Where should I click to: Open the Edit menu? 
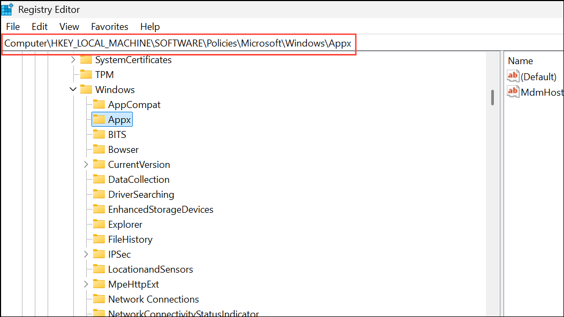40,27
